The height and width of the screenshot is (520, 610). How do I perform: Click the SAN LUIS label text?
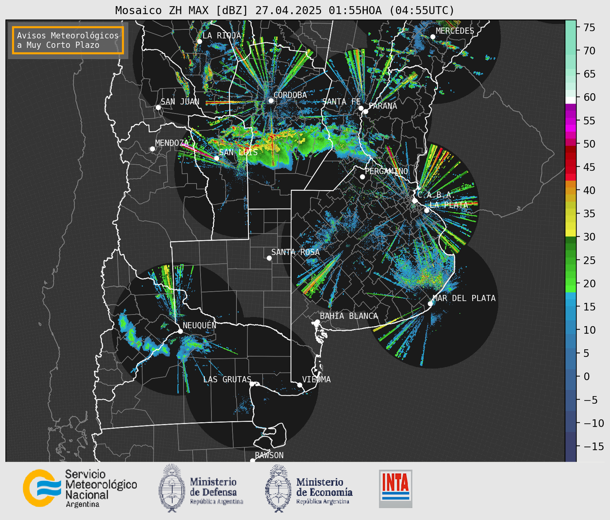click(239, 152)
